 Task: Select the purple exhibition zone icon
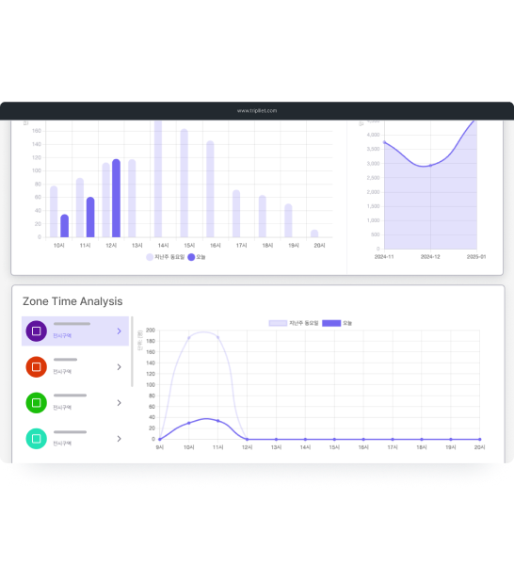tap(37, 331)
